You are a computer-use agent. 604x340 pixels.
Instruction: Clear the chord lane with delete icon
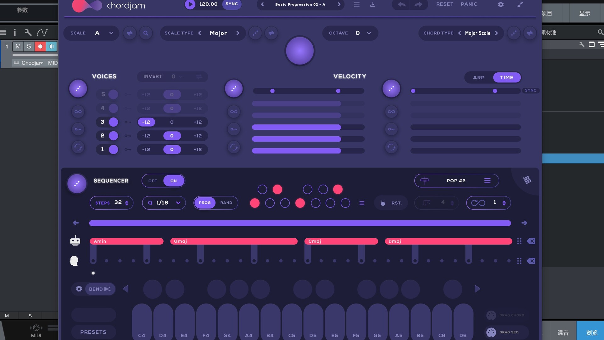pyautogui.click(x=531, y=241)
